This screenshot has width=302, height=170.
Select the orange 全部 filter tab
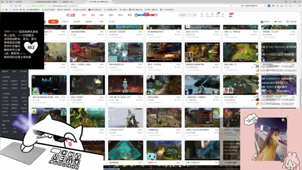53,21
